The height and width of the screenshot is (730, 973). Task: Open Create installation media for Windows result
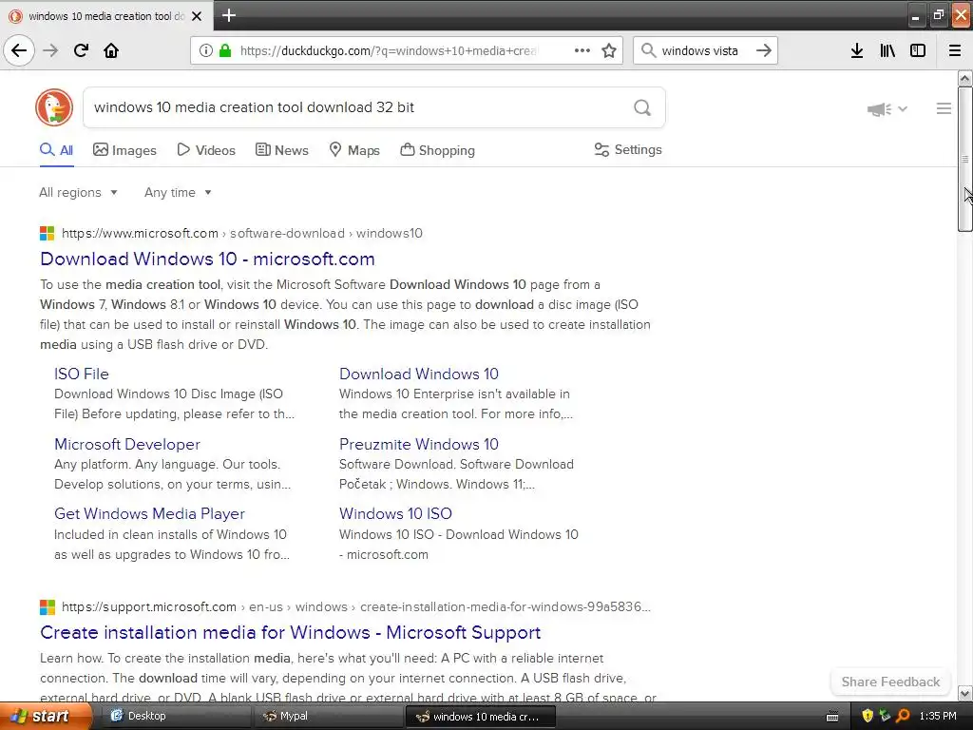click(x=291, y=632)
